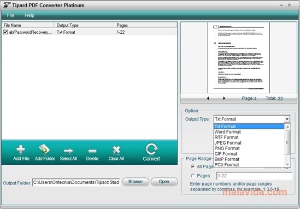Click the Output Type column header
The height and width of the screenshot is (209, 300).
pyautogui.click(x=84, y=25)
